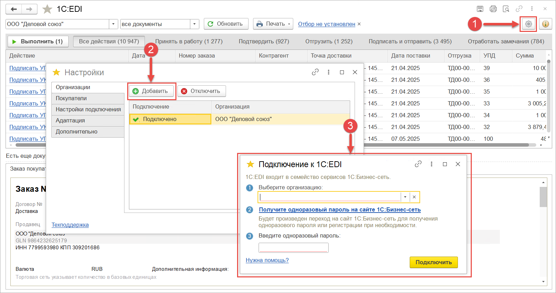The height and width of the screenshot is (293, 556).
Task: Click the save diskette icon
Action: click(480, 9)
